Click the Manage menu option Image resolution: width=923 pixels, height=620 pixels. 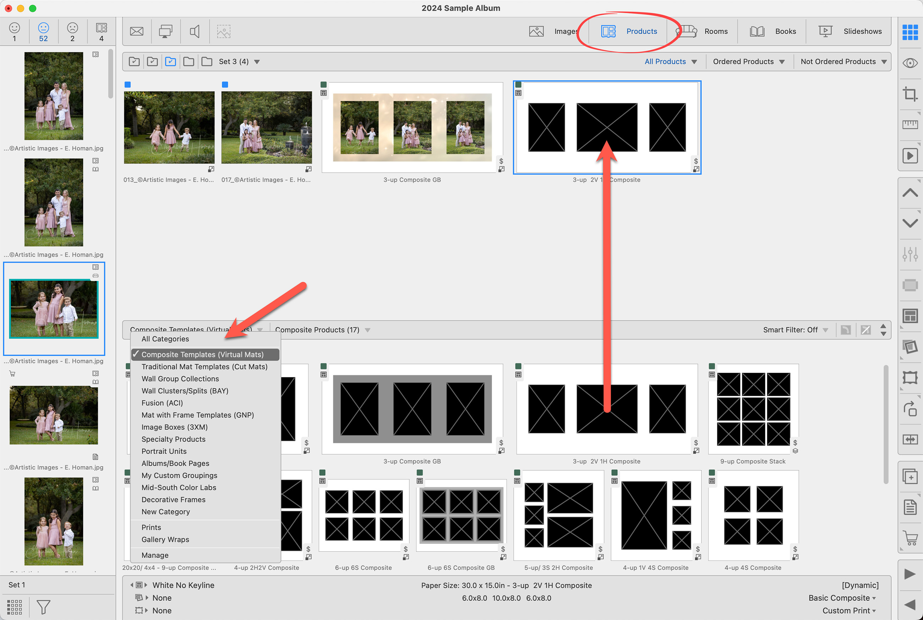tap(155, 555)
